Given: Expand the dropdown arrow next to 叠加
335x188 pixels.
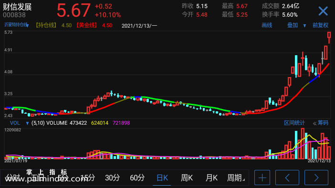Looking at the screenshot, I should (x=304, y=26).
